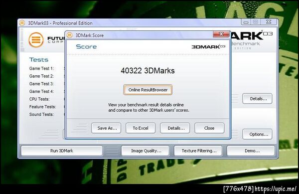Close 3DMark Score dialog using red X

coord(221,34)
